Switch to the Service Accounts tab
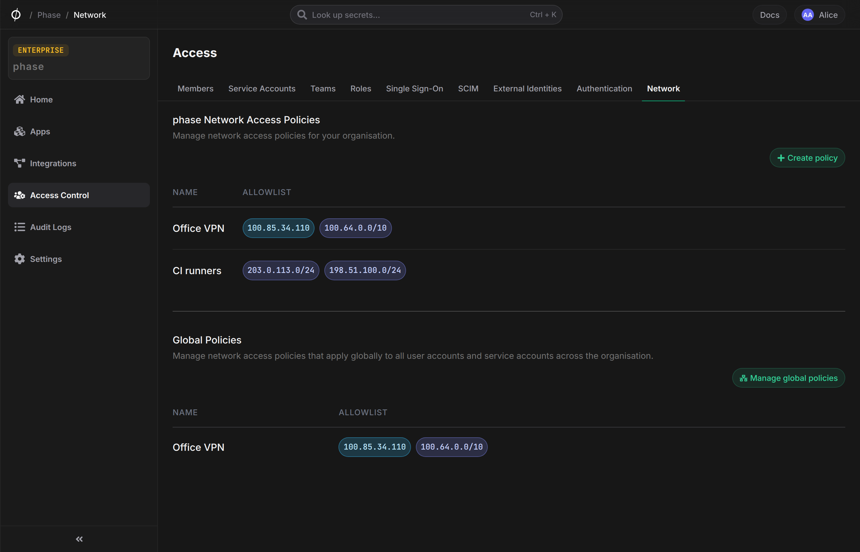This screenshot has height=552, width=860. pyautogui.click(x=262, y=89)
